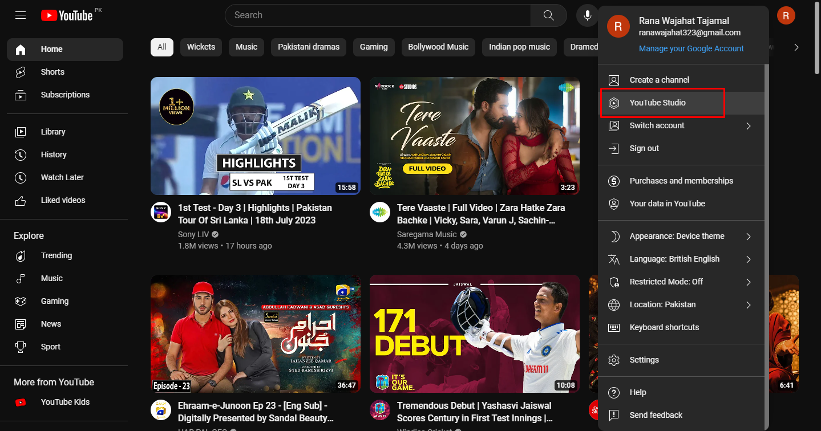Open Saregama Music channel name link
This screenshot has height=431, width=821.
pos(427,235)
